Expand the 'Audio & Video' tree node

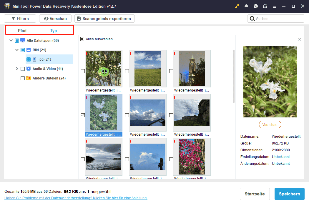coord(17,69)
